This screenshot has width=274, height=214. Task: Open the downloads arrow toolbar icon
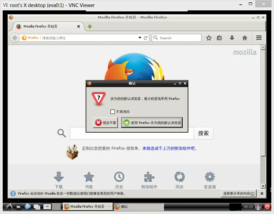232,38
